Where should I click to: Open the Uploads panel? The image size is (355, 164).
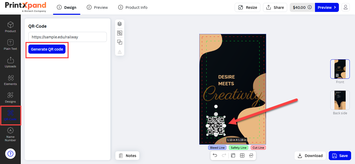10,62
